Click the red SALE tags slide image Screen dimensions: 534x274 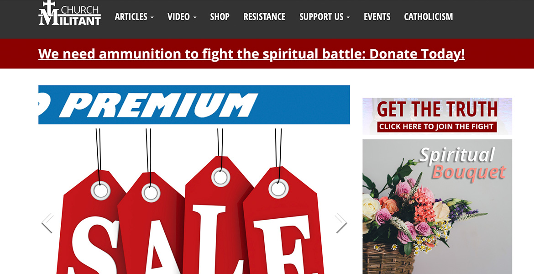click(x=194, y=201)
